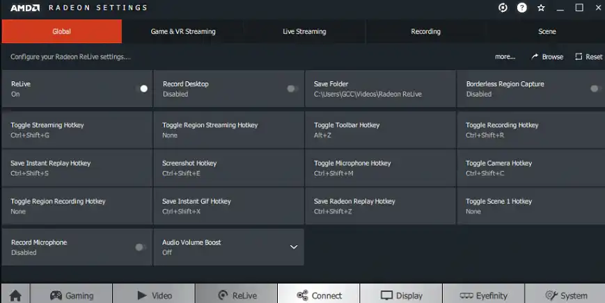Edit Save Instant Replay Hotkey

point(77,168)
